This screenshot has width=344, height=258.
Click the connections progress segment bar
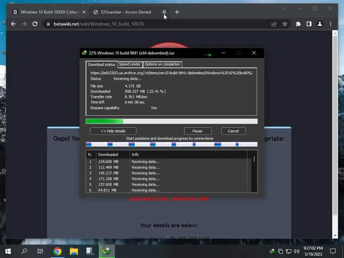pyautogui.click(x=172, y=144)
